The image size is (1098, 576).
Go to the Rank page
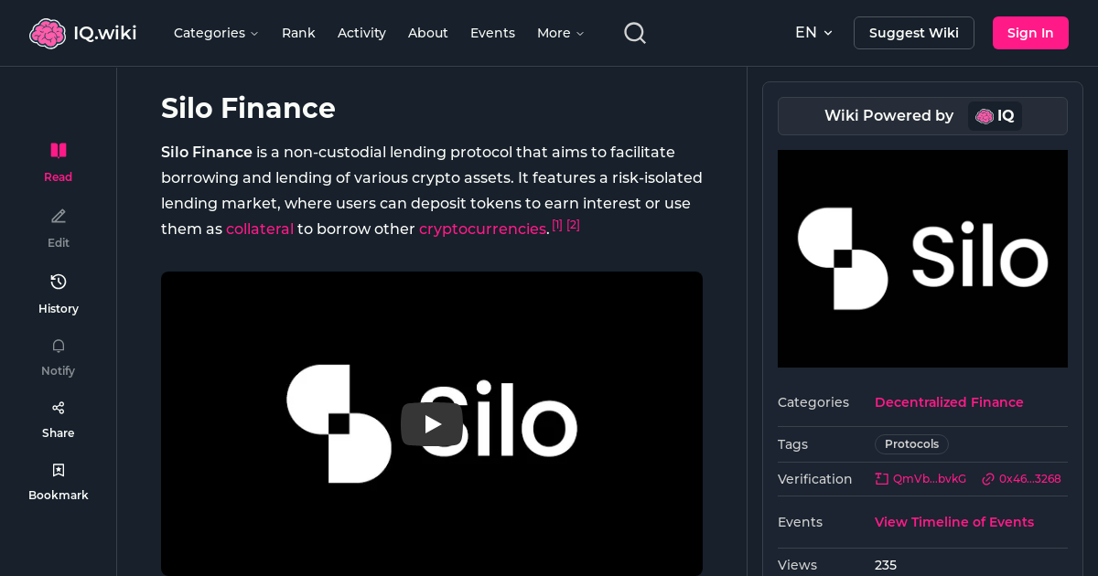[x=298, y=33]
